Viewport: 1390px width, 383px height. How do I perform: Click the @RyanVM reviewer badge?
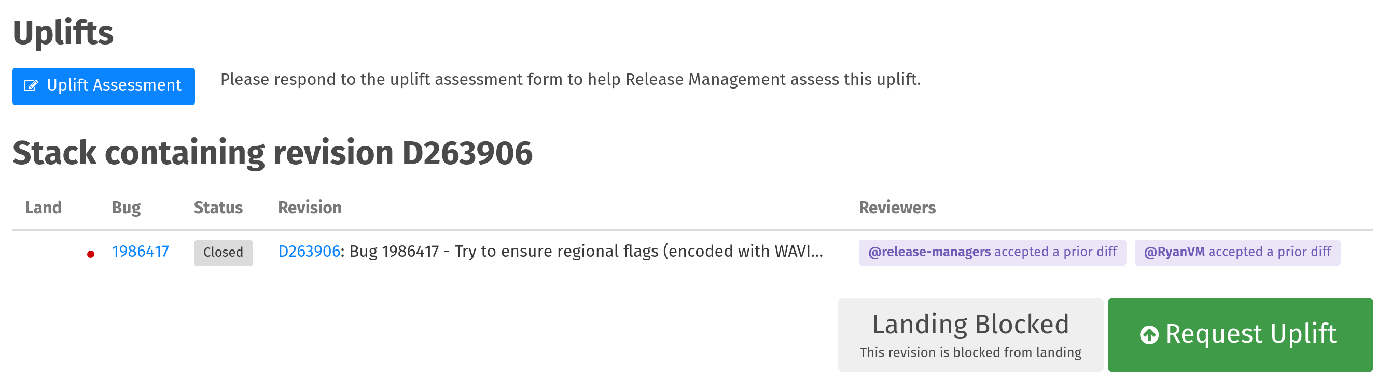click(1238, 252)
